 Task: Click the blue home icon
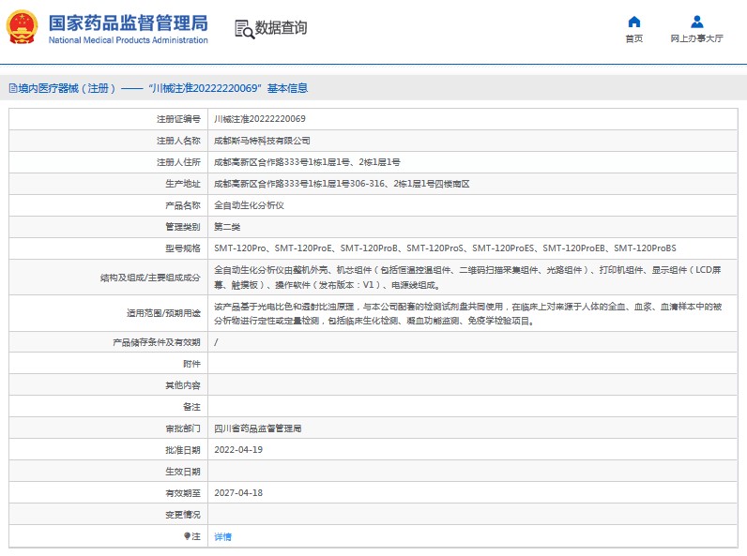[x=633, y=22]
